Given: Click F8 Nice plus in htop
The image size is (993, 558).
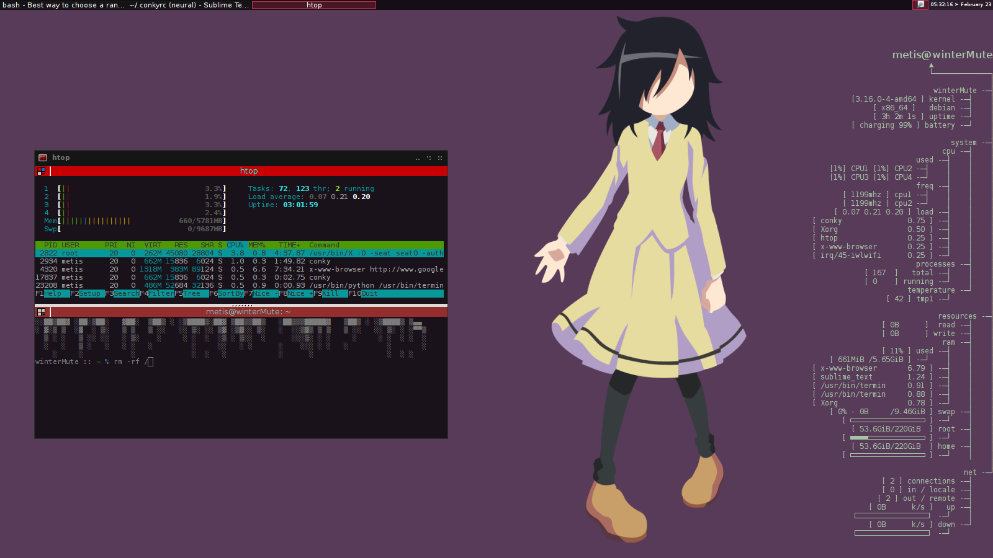Looking at the screenshot, I should tap(296, 293).
